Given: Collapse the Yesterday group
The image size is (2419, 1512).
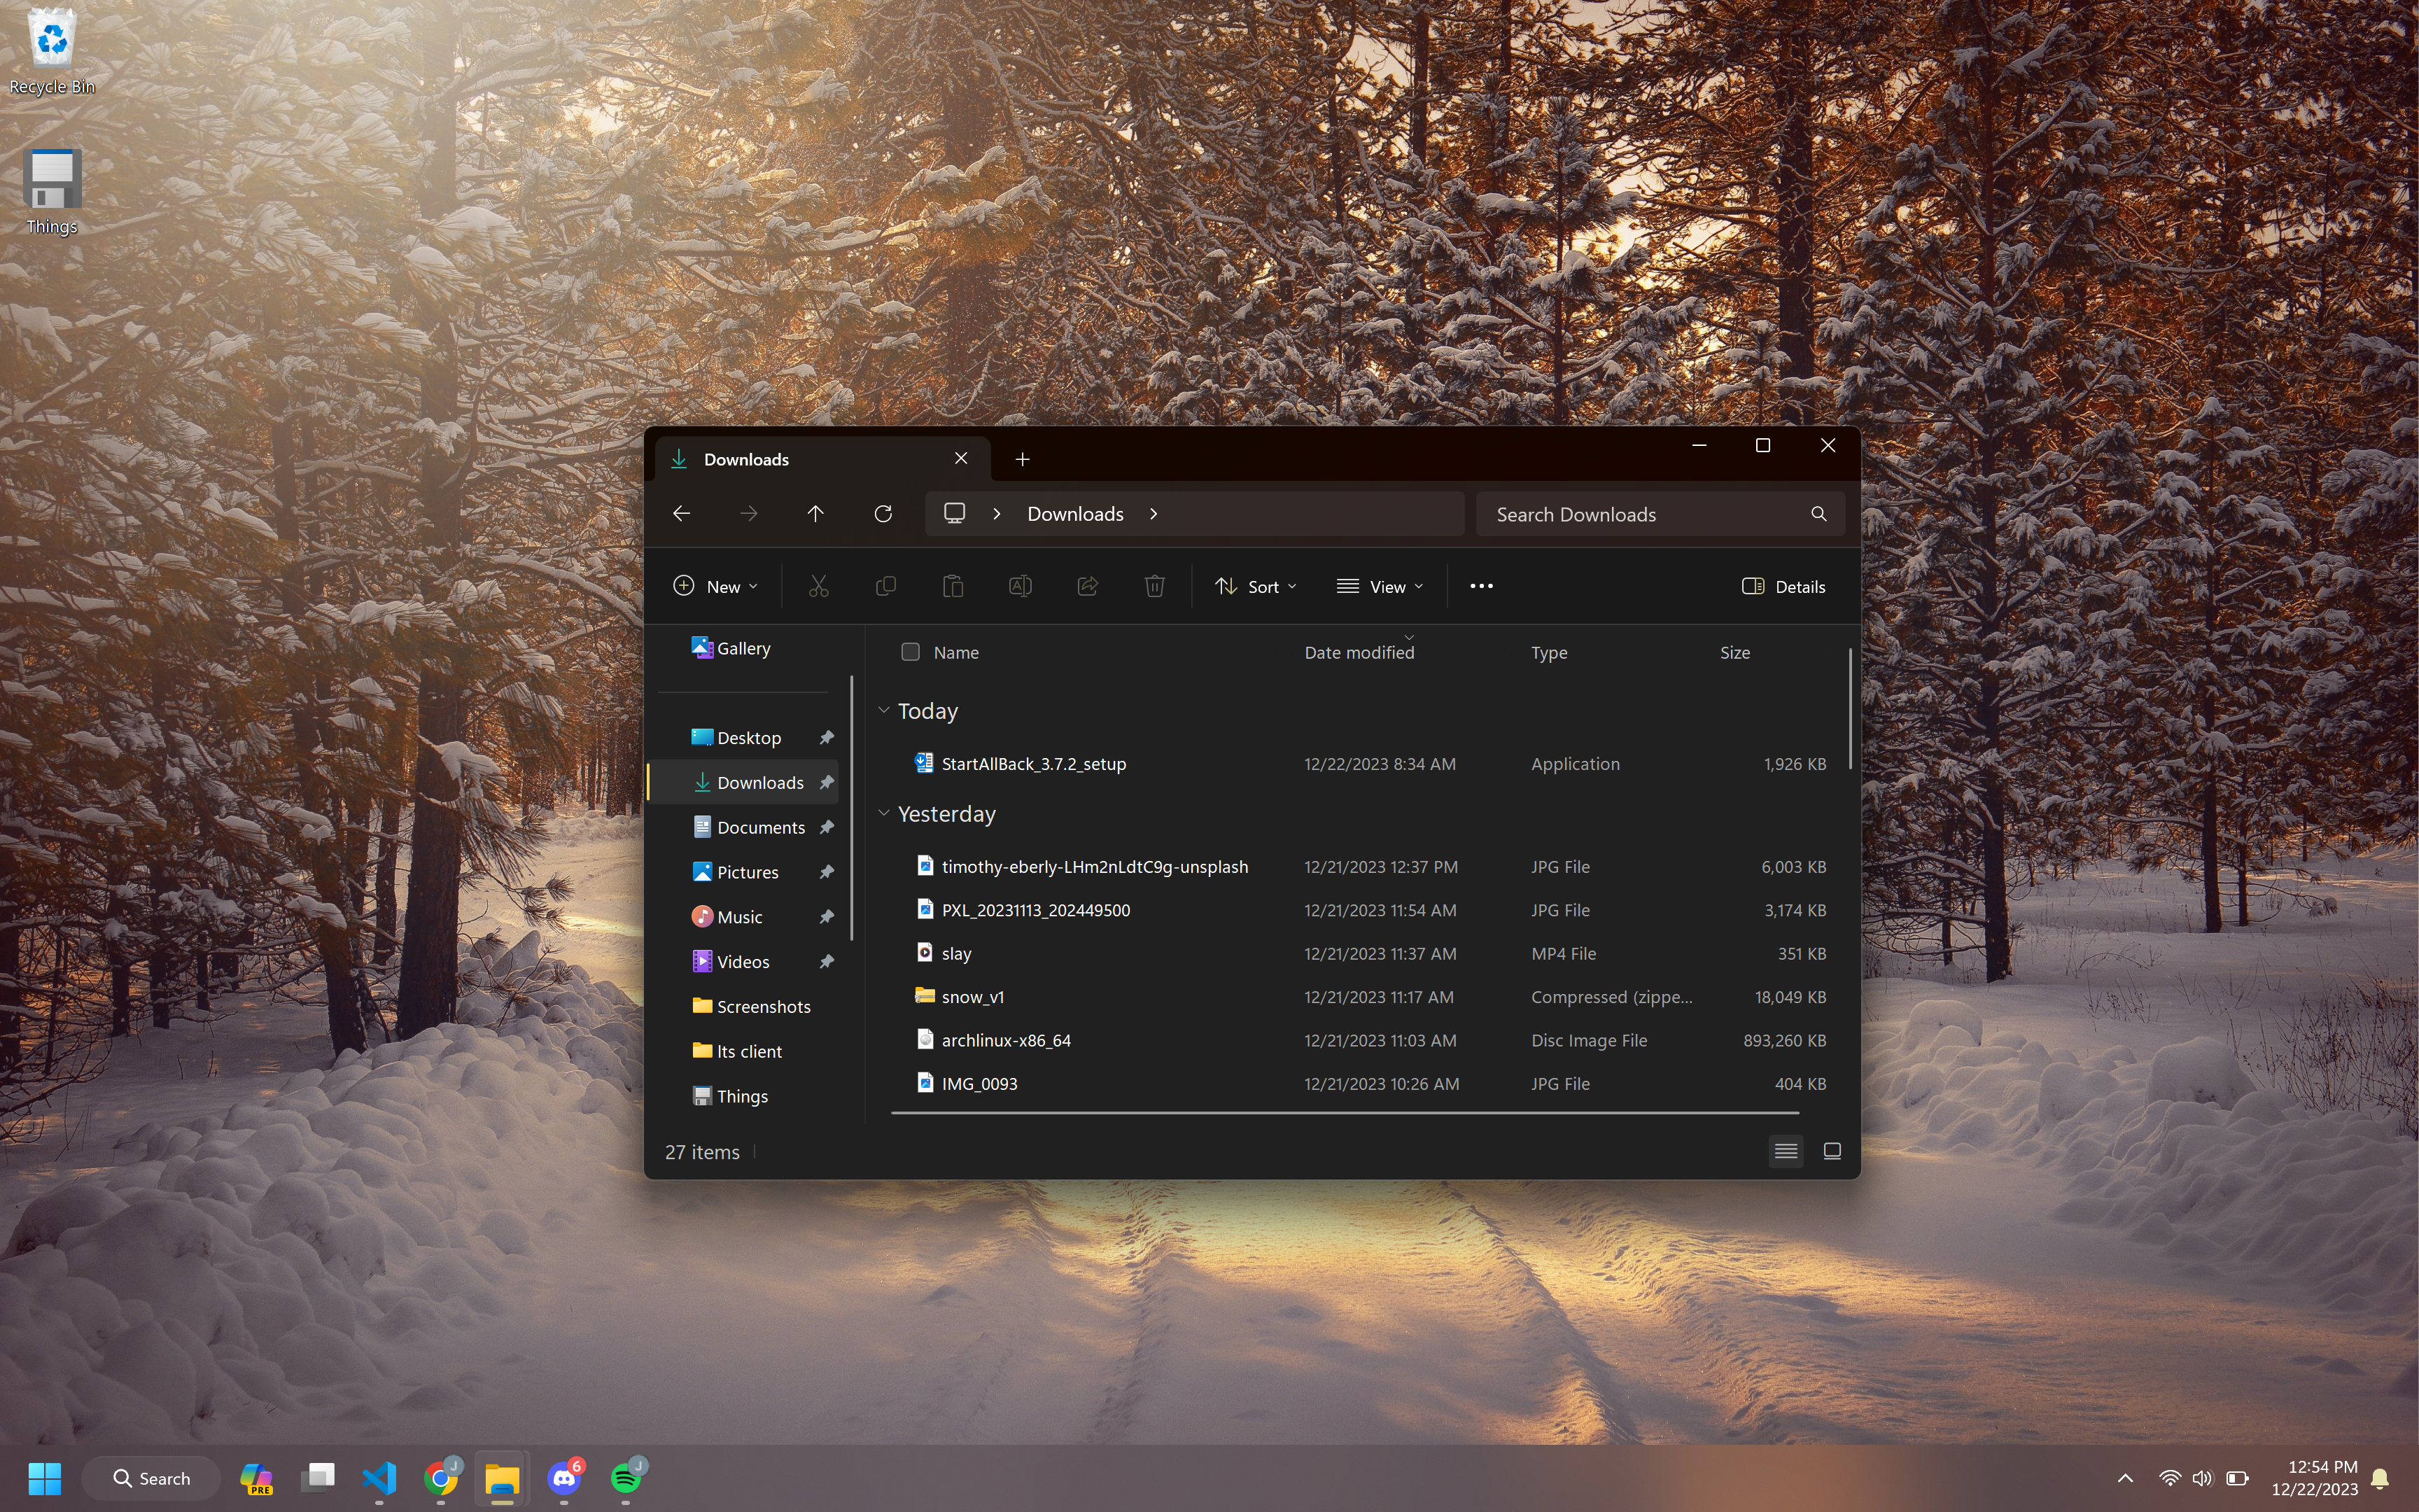Looking at the screenshot, I should tap(883, 813).
